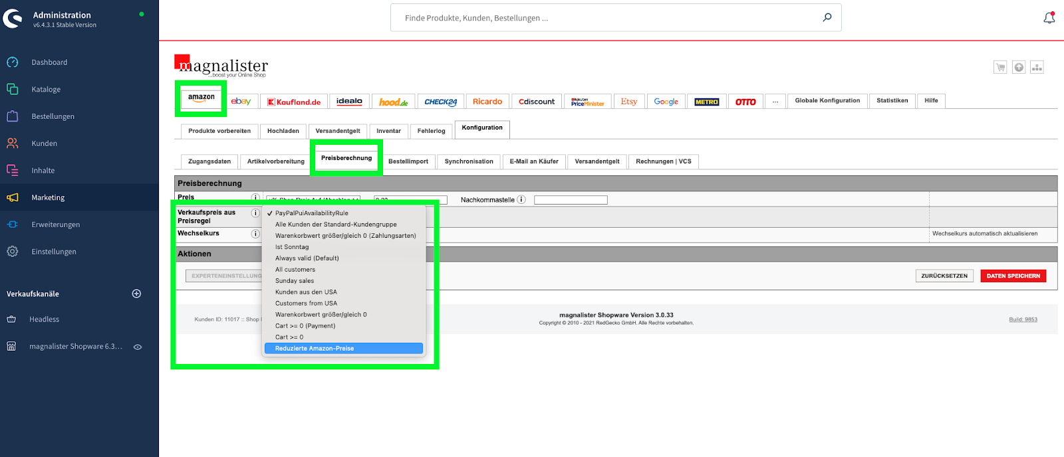Open the Dashboard sidebar icon

[x=12, y=62]
